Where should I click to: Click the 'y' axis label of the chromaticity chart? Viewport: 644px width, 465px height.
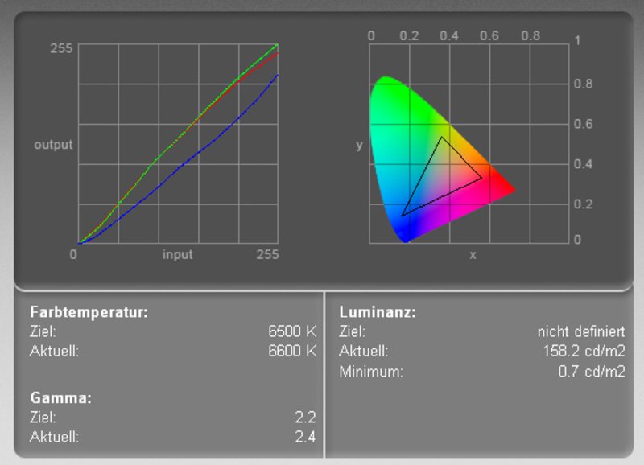coord(359,146)
